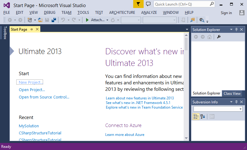Click Start Page scrollbar down arrow

(186, 138)
